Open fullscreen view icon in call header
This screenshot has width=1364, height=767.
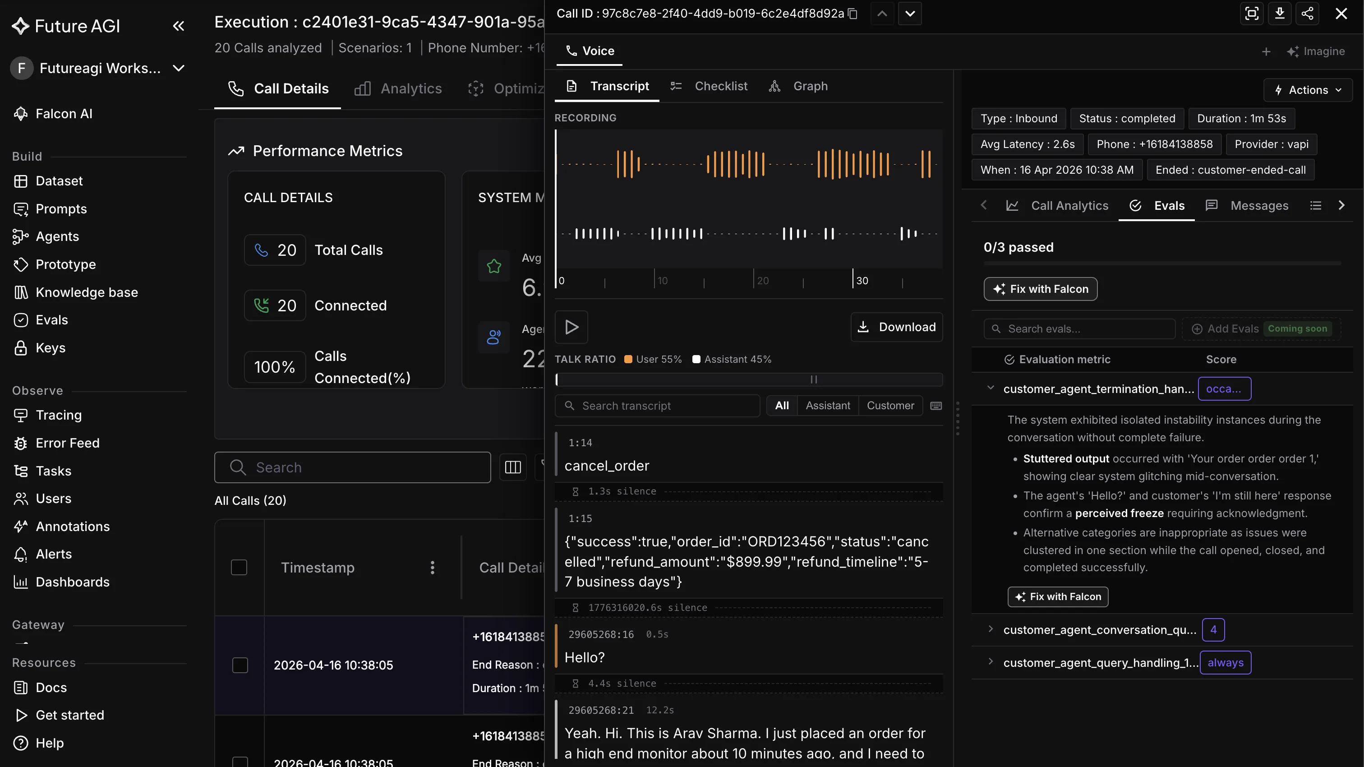pyautogui.click(x=1252, y=14)
